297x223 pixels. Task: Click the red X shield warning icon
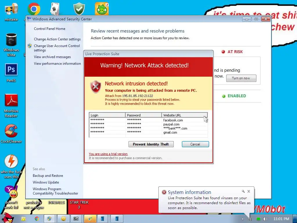click(96, 87)
